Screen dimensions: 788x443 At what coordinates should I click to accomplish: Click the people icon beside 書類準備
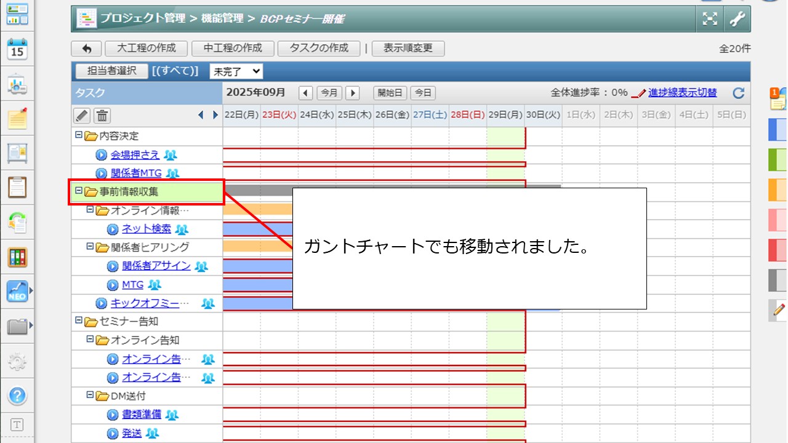pos(172,415)
